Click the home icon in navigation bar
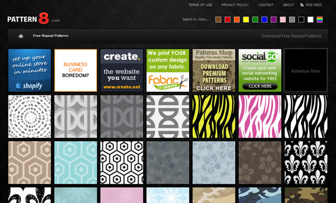The image size is (336, 203). pyautogui.click(x=21, y=36)
